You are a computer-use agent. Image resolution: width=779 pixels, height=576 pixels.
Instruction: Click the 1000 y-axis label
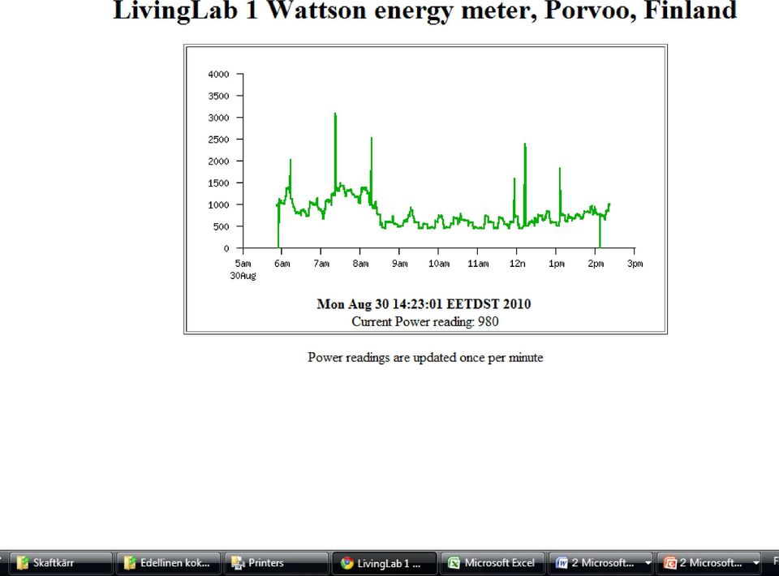click(x=218, y=204)
